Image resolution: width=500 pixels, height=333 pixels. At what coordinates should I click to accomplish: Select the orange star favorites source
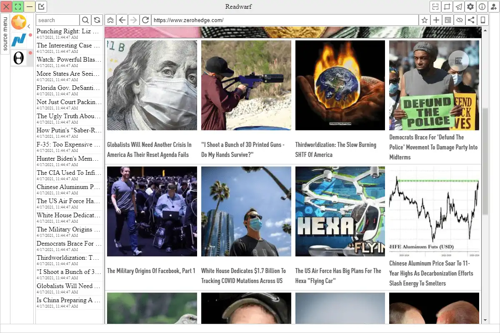19,22
